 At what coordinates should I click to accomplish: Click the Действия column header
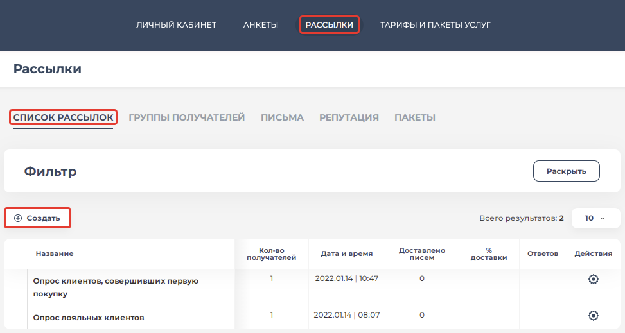click(x=593, y=253)
